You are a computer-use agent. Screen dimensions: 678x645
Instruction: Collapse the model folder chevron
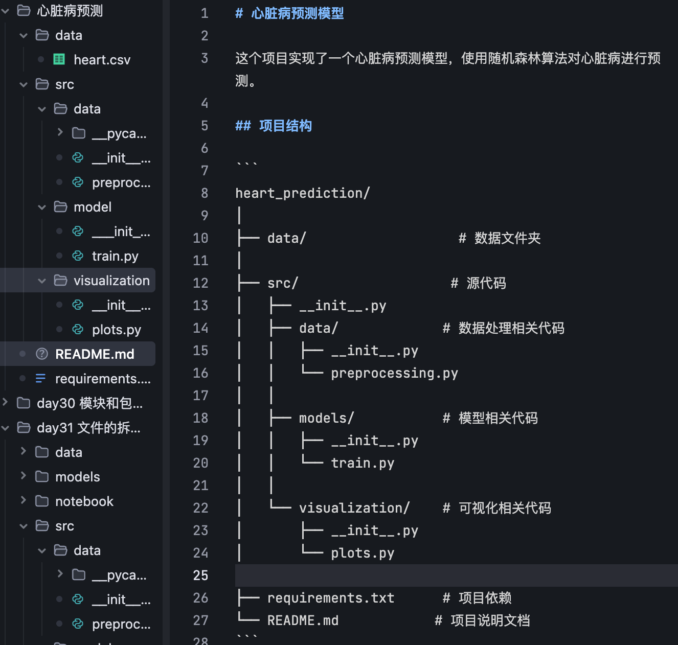[42, 207]
